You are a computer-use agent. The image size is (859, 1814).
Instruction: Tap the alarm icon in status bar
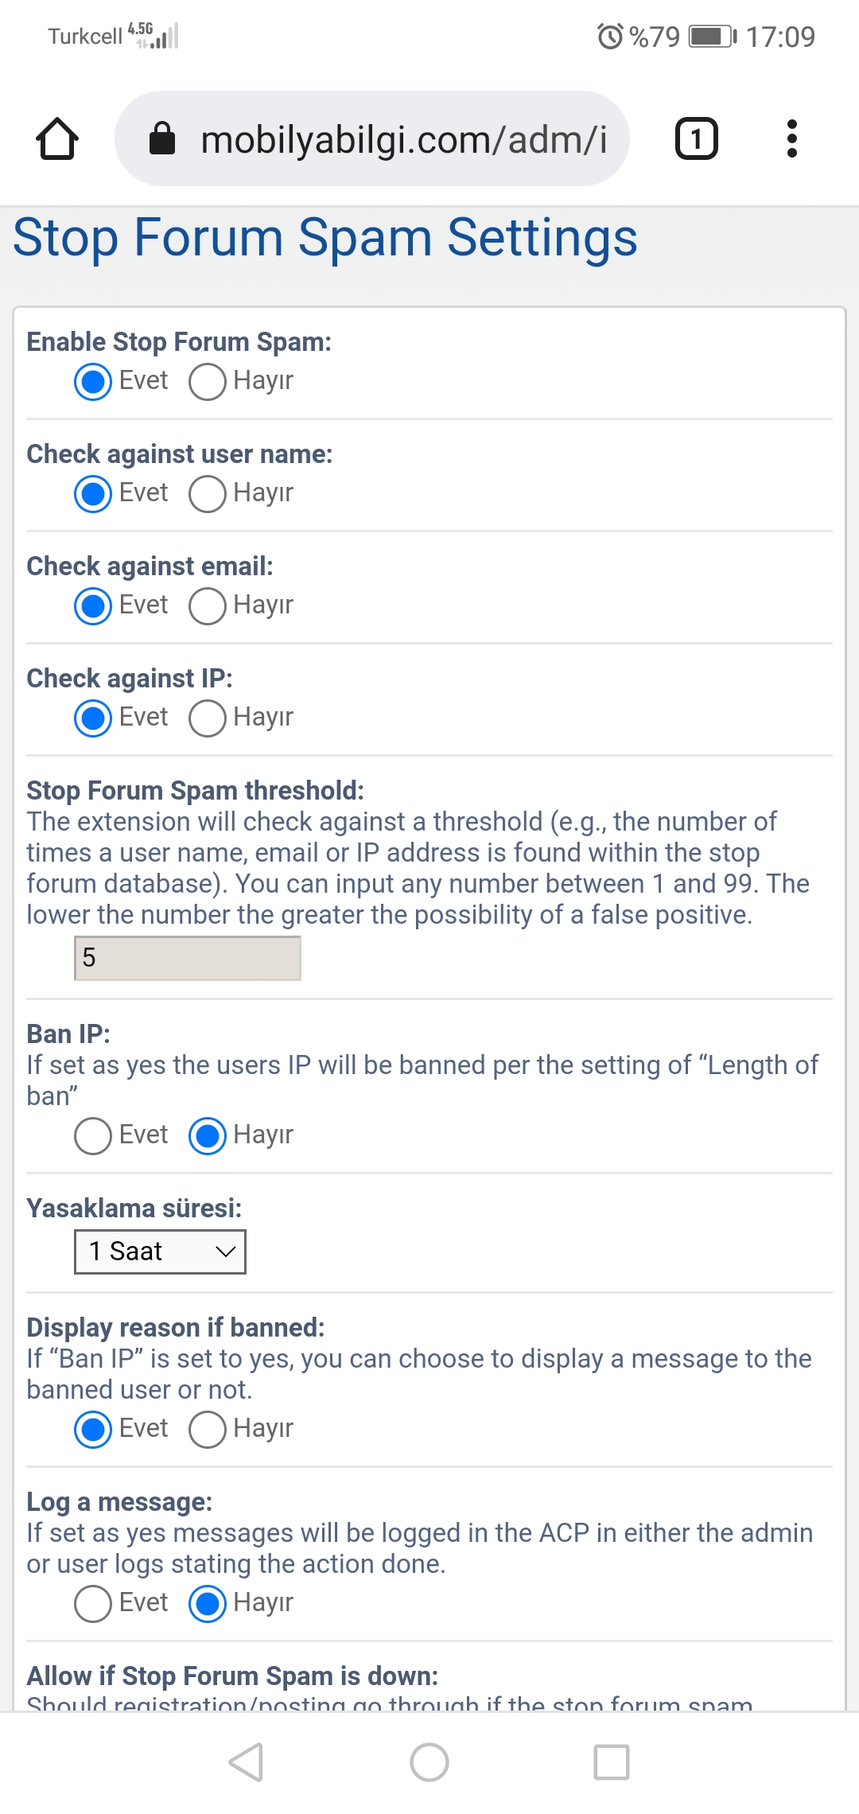[x=610, y=37]
